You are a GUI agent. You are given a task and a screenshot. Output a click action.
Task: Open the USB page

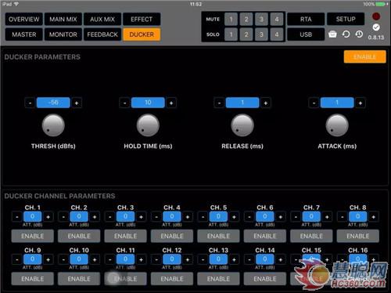[306, 34]
